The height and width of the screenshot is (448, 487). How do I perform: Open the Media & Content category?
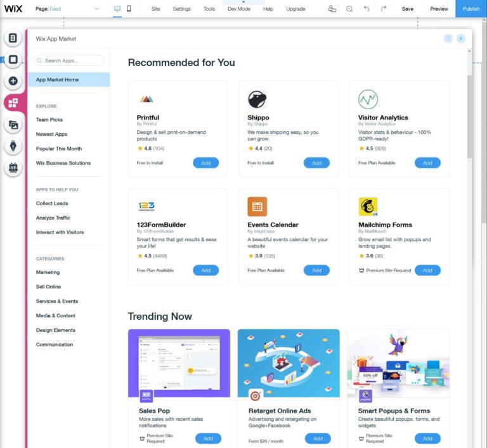(56, 315)
